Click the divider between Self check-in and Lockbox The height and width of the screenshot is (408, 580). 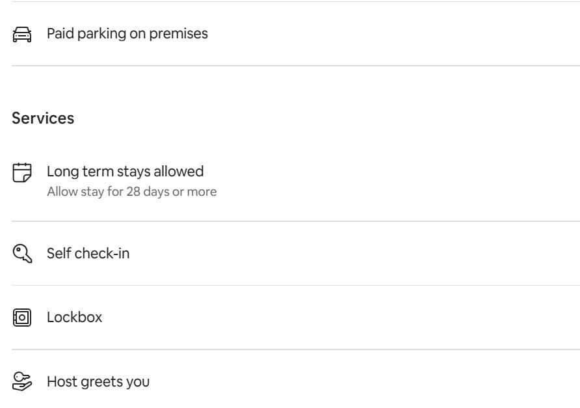click(296, 285)
